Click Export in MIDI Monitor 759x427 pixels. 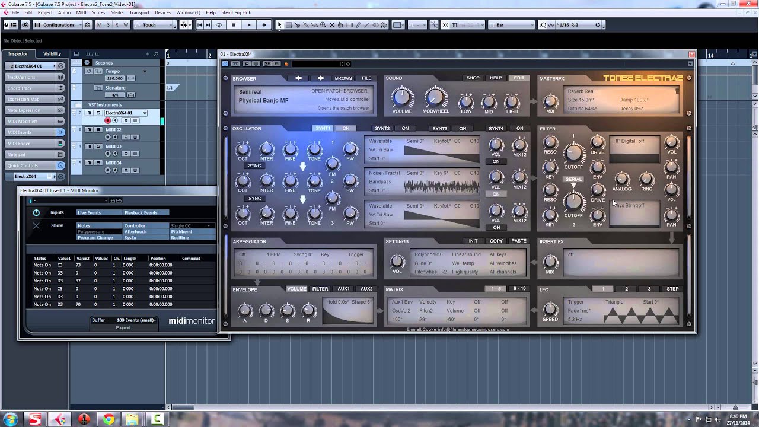(123, 327)
